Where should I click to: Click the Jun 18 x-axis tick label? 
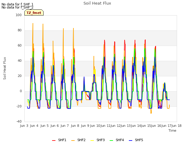(176, 126)
